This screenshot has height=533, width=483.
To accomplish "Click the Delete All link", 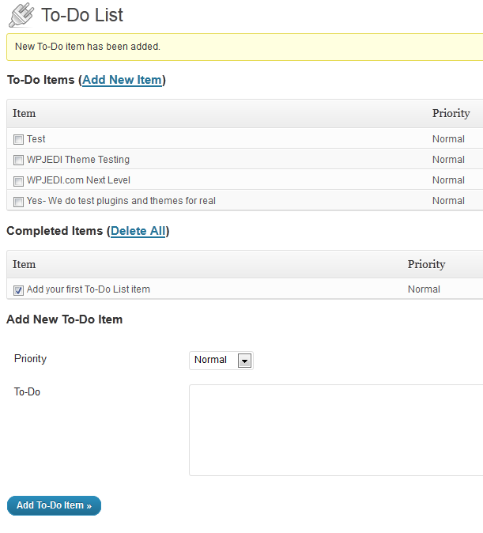I will pos(138,231).
